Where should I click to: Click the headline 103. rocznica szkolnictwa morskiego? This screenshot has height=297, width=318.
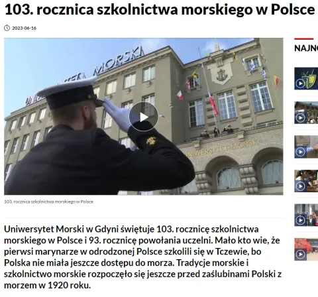[160, 9]
